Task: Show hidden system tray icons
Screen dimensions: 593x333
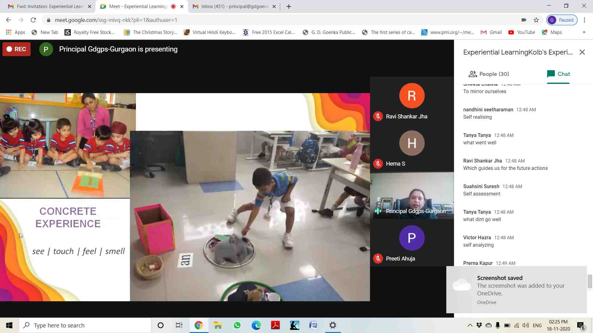Action: point(470,325)
